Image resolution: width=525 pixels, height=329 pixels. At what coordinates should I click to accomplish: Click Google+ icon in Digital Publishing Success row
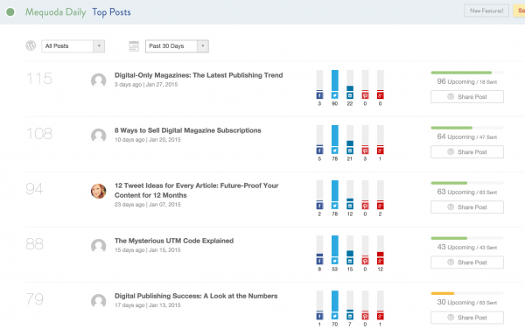pos(381,316)
